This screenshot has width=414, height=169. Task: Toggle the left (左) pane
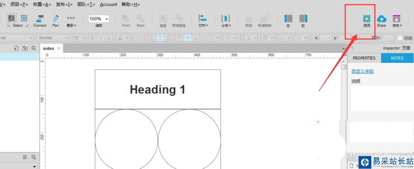(288, 21)
